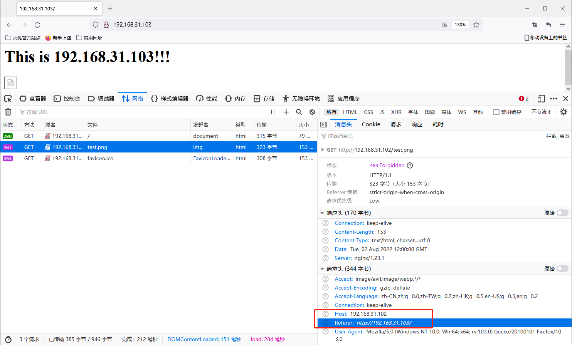572x345 pixels.
Task: Open the Cookie sub-tab
Action: (370, 124)
